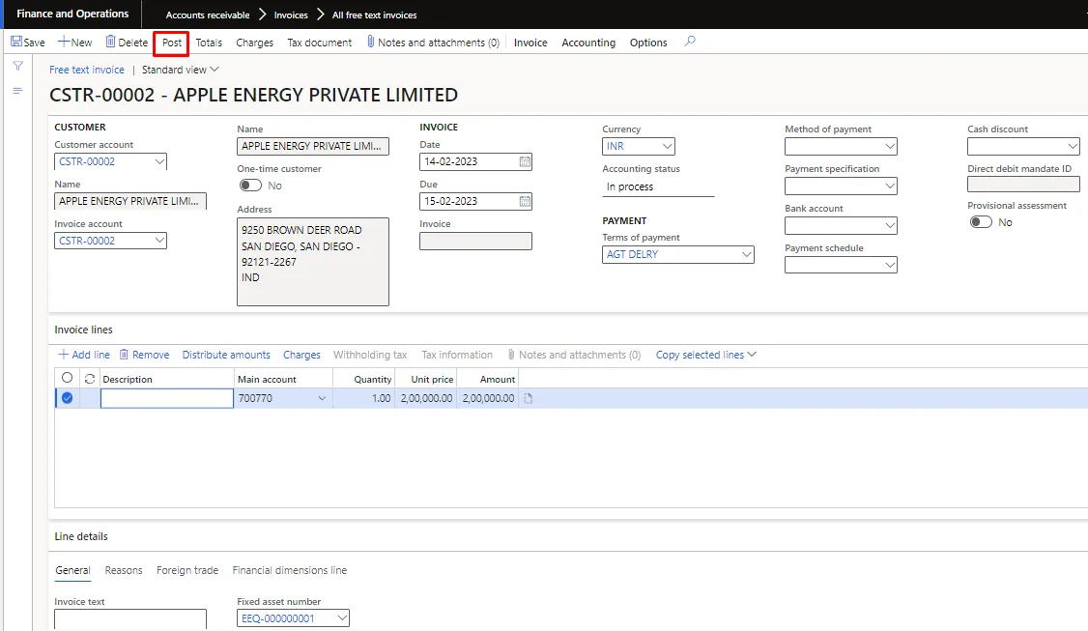This screenshot has width=1088, height=631.
Task: Open the Accounting menu tab
Action: coord(588,43)
